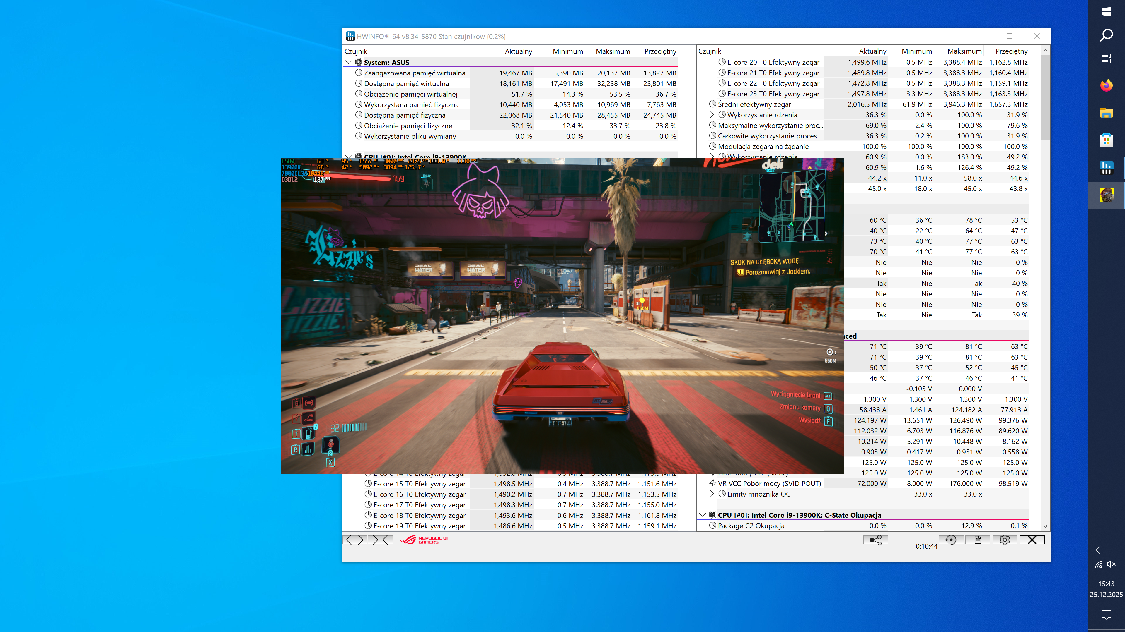The image size is (1125, 632).
Task: Click the left Maksimum column header
Action: pos(612,51)
